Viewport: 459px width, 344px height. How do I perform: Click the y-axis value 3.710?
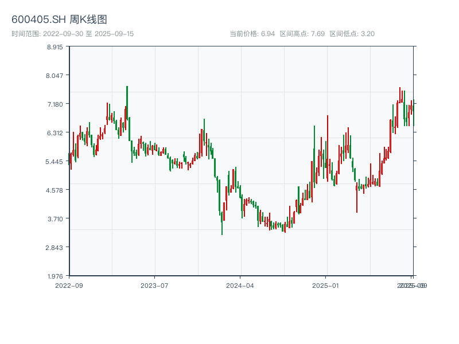(x=55, y=219)
